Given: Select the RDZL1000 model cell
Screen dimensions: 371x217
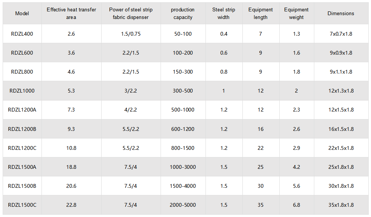Looking at the screenshot, I should [x=22, y=91].
